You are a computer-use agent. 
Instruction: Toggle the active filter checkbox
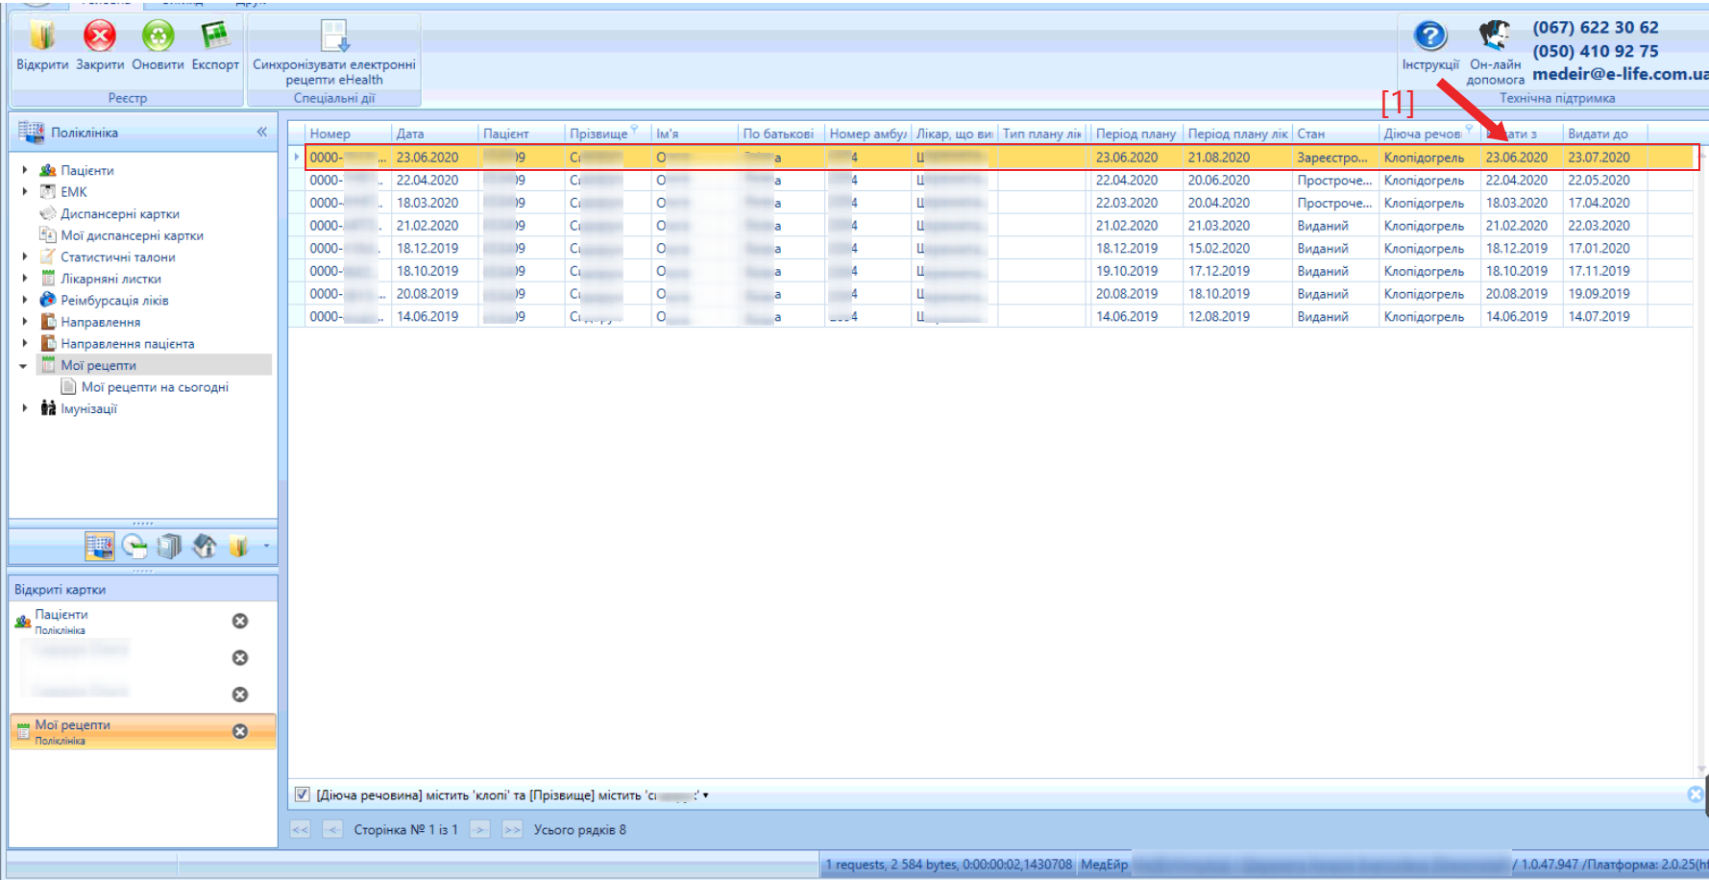(303, 794)
